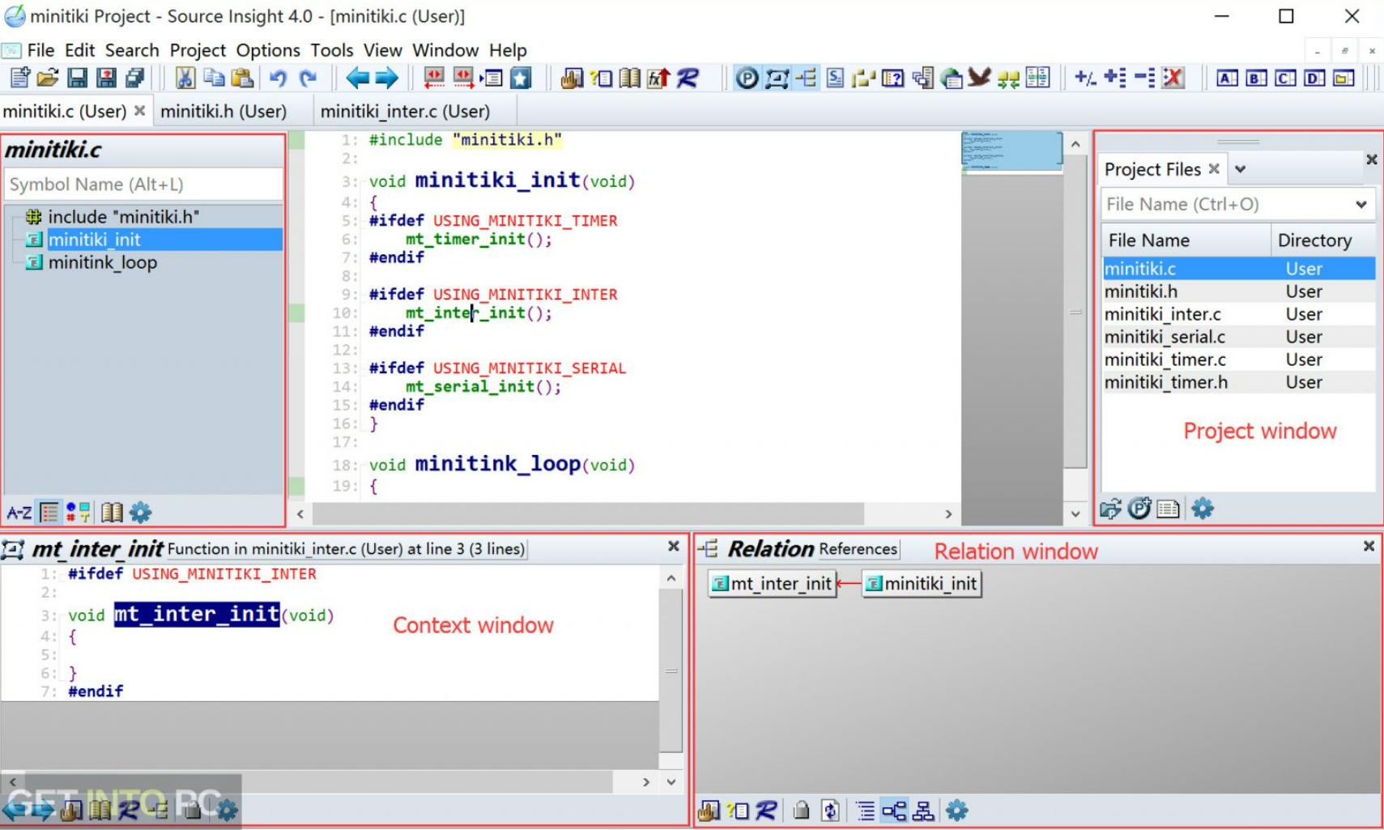
Task: Go back with blue left arrow
Action: pos(357,78)
